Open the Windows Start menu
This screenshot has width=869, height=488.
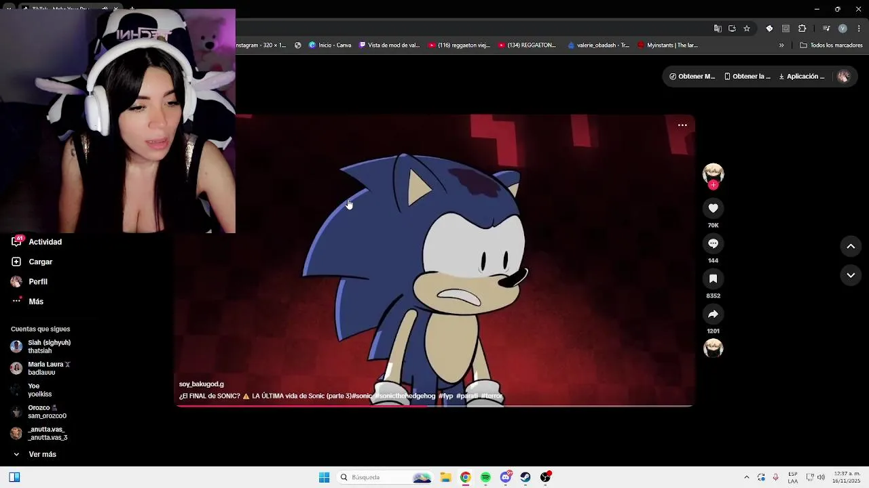click(x=324, y=477)
